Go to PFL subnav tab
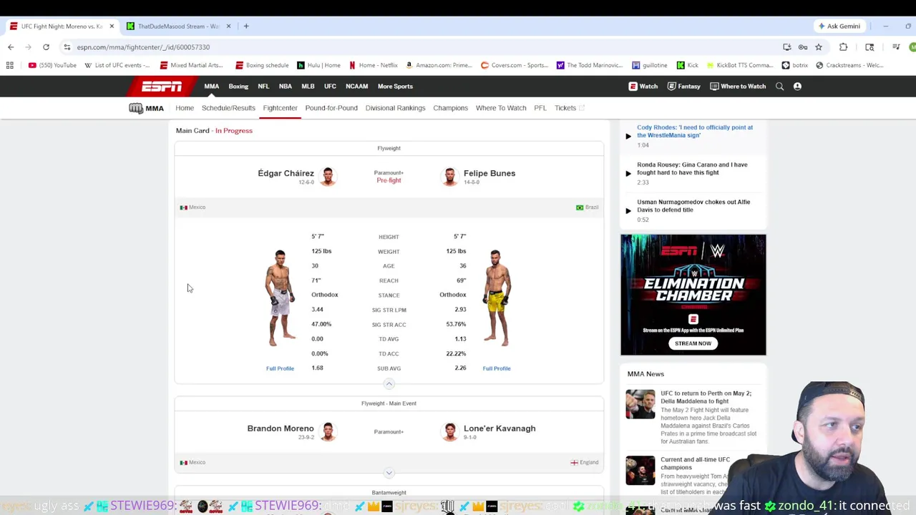The width and height of the screenshot is (916, 515). tap(540, 108)
